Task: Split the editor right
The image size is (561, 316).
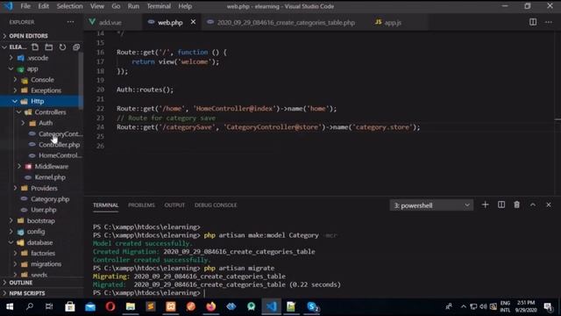Action: click(533, 22)
